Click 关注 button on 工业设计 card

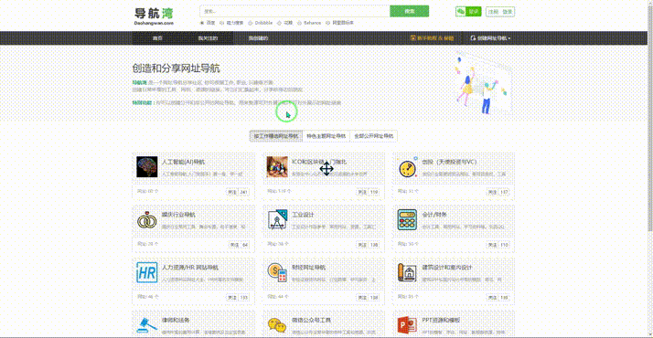coord(362,245)
